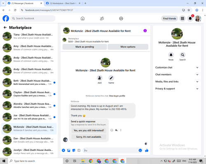Open the Jocelyn conversation

coord(29,152)
